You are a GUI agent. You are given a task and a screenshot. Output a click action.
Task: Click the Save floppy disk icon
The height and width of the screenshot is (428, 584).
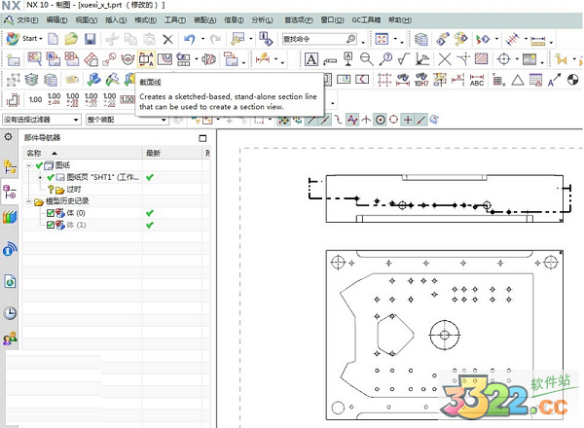(90, 39)
